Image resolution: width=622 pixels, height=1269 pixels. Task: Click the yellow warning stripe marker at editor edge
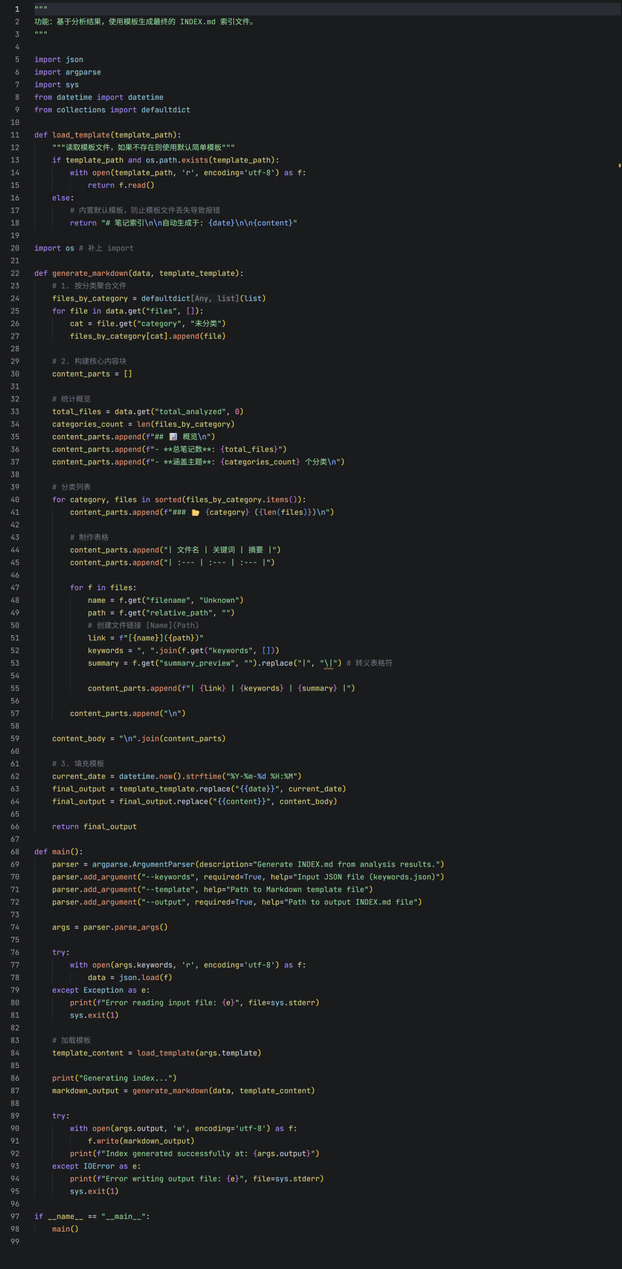click(620, 165)
